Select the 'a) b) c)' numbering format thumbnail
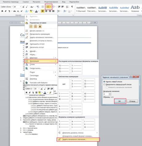This screenshot has width=142, height=146. click(x=89, y=97)
